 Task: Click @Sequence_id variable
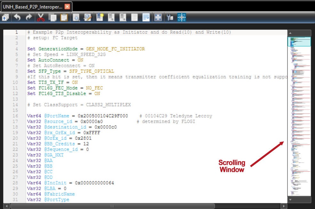coord(61,150)
